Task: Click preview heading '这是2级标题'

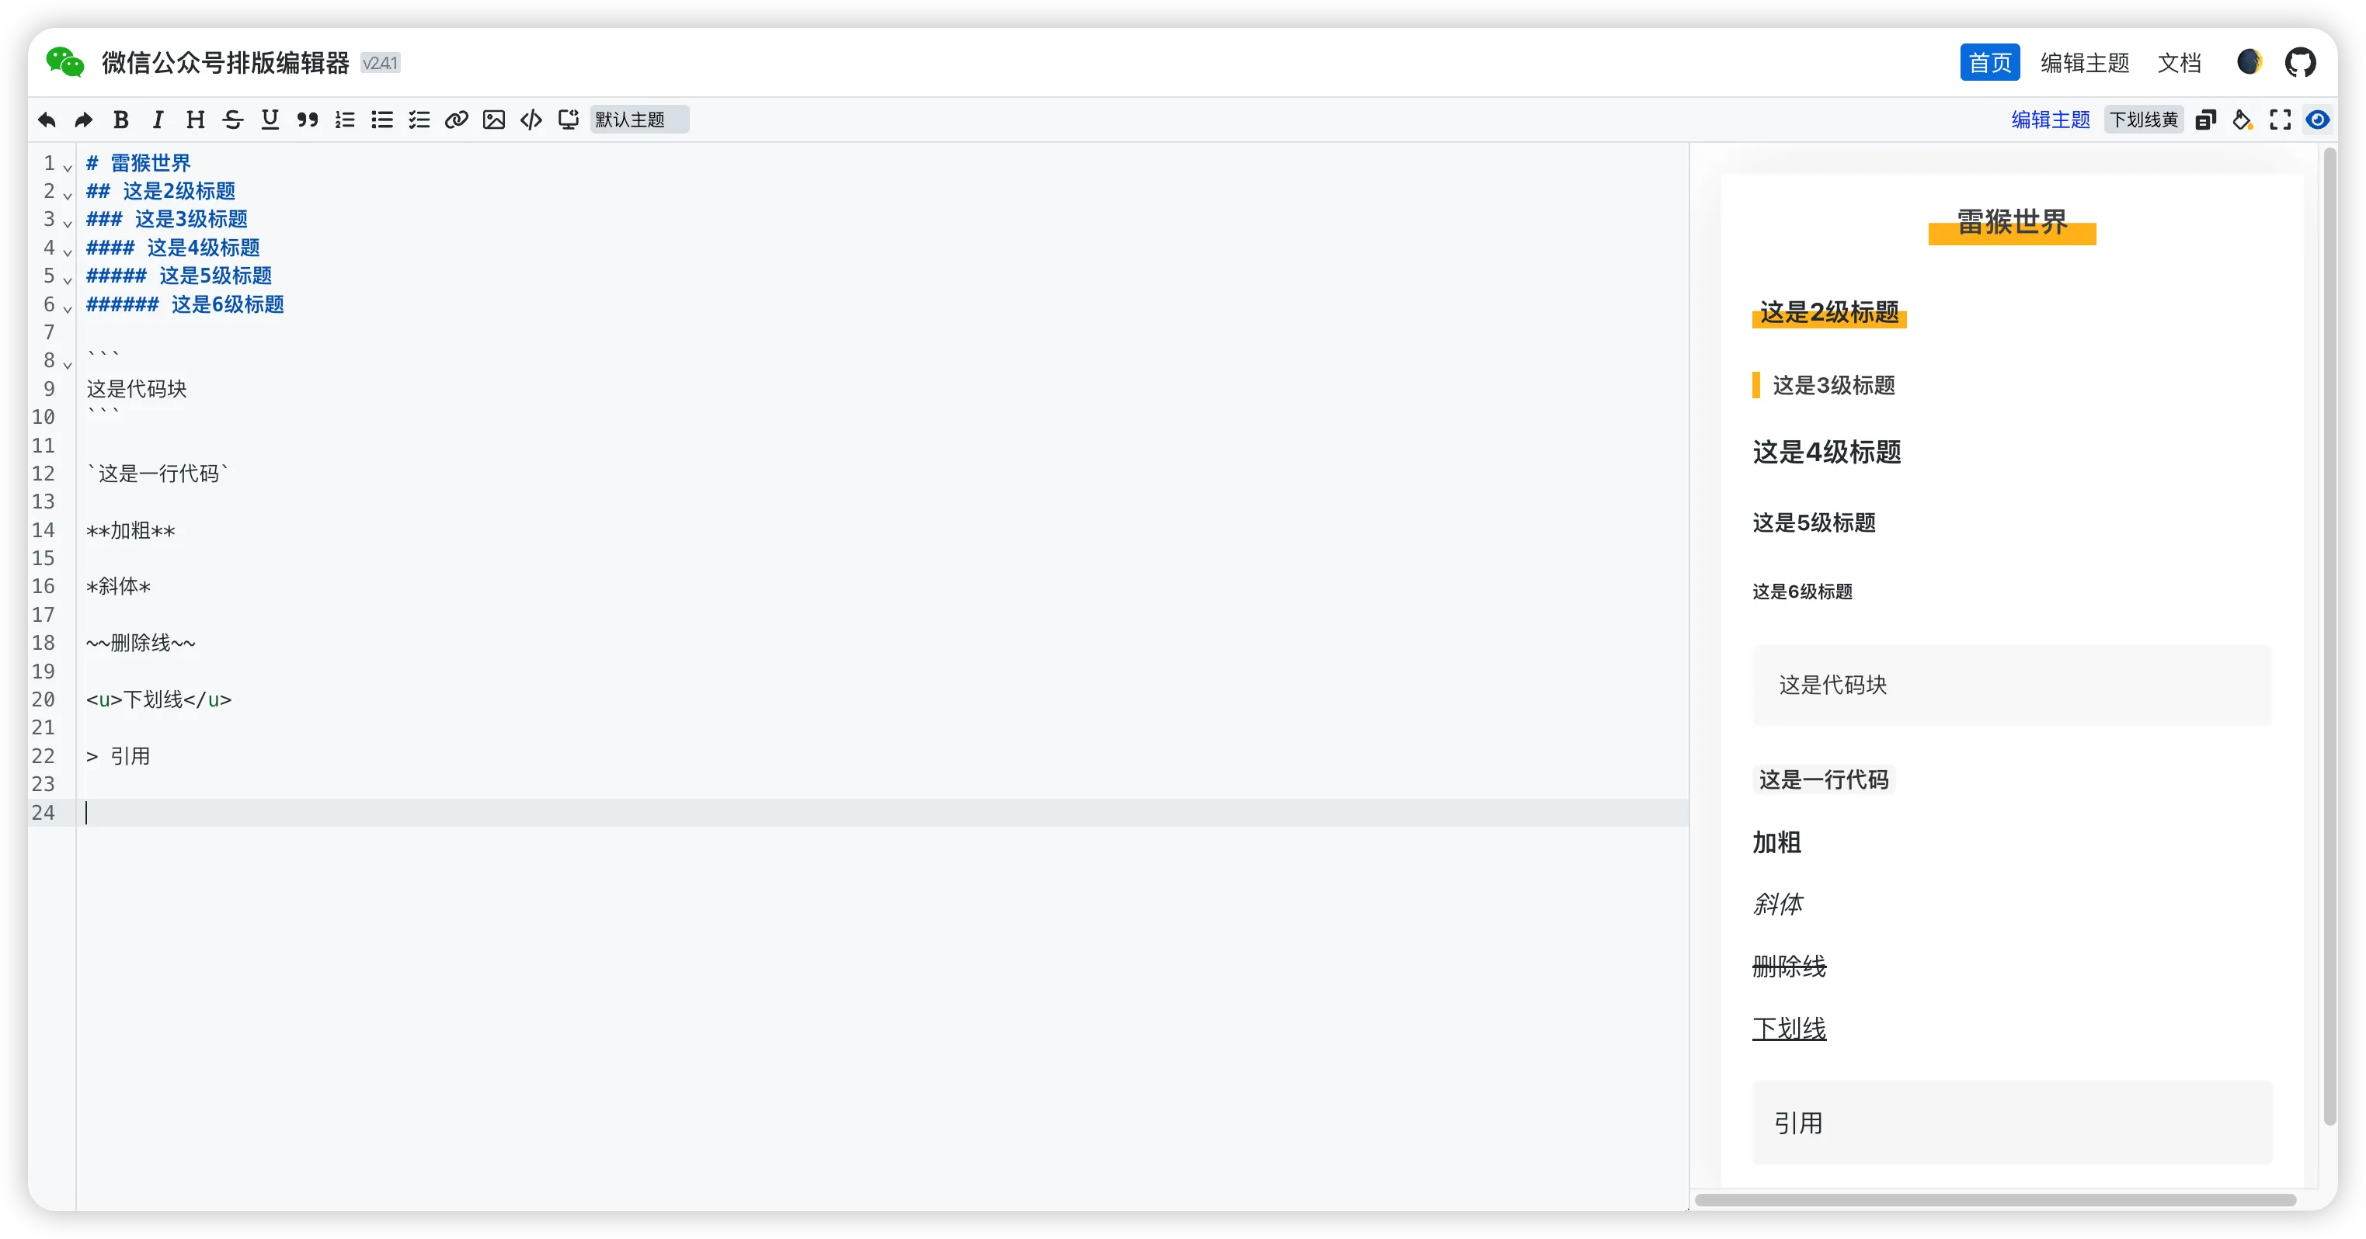Action: coord(1828,312)
